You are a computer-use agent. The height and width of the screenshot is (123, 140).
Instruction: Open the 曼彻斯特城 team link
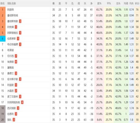[13, 15]
